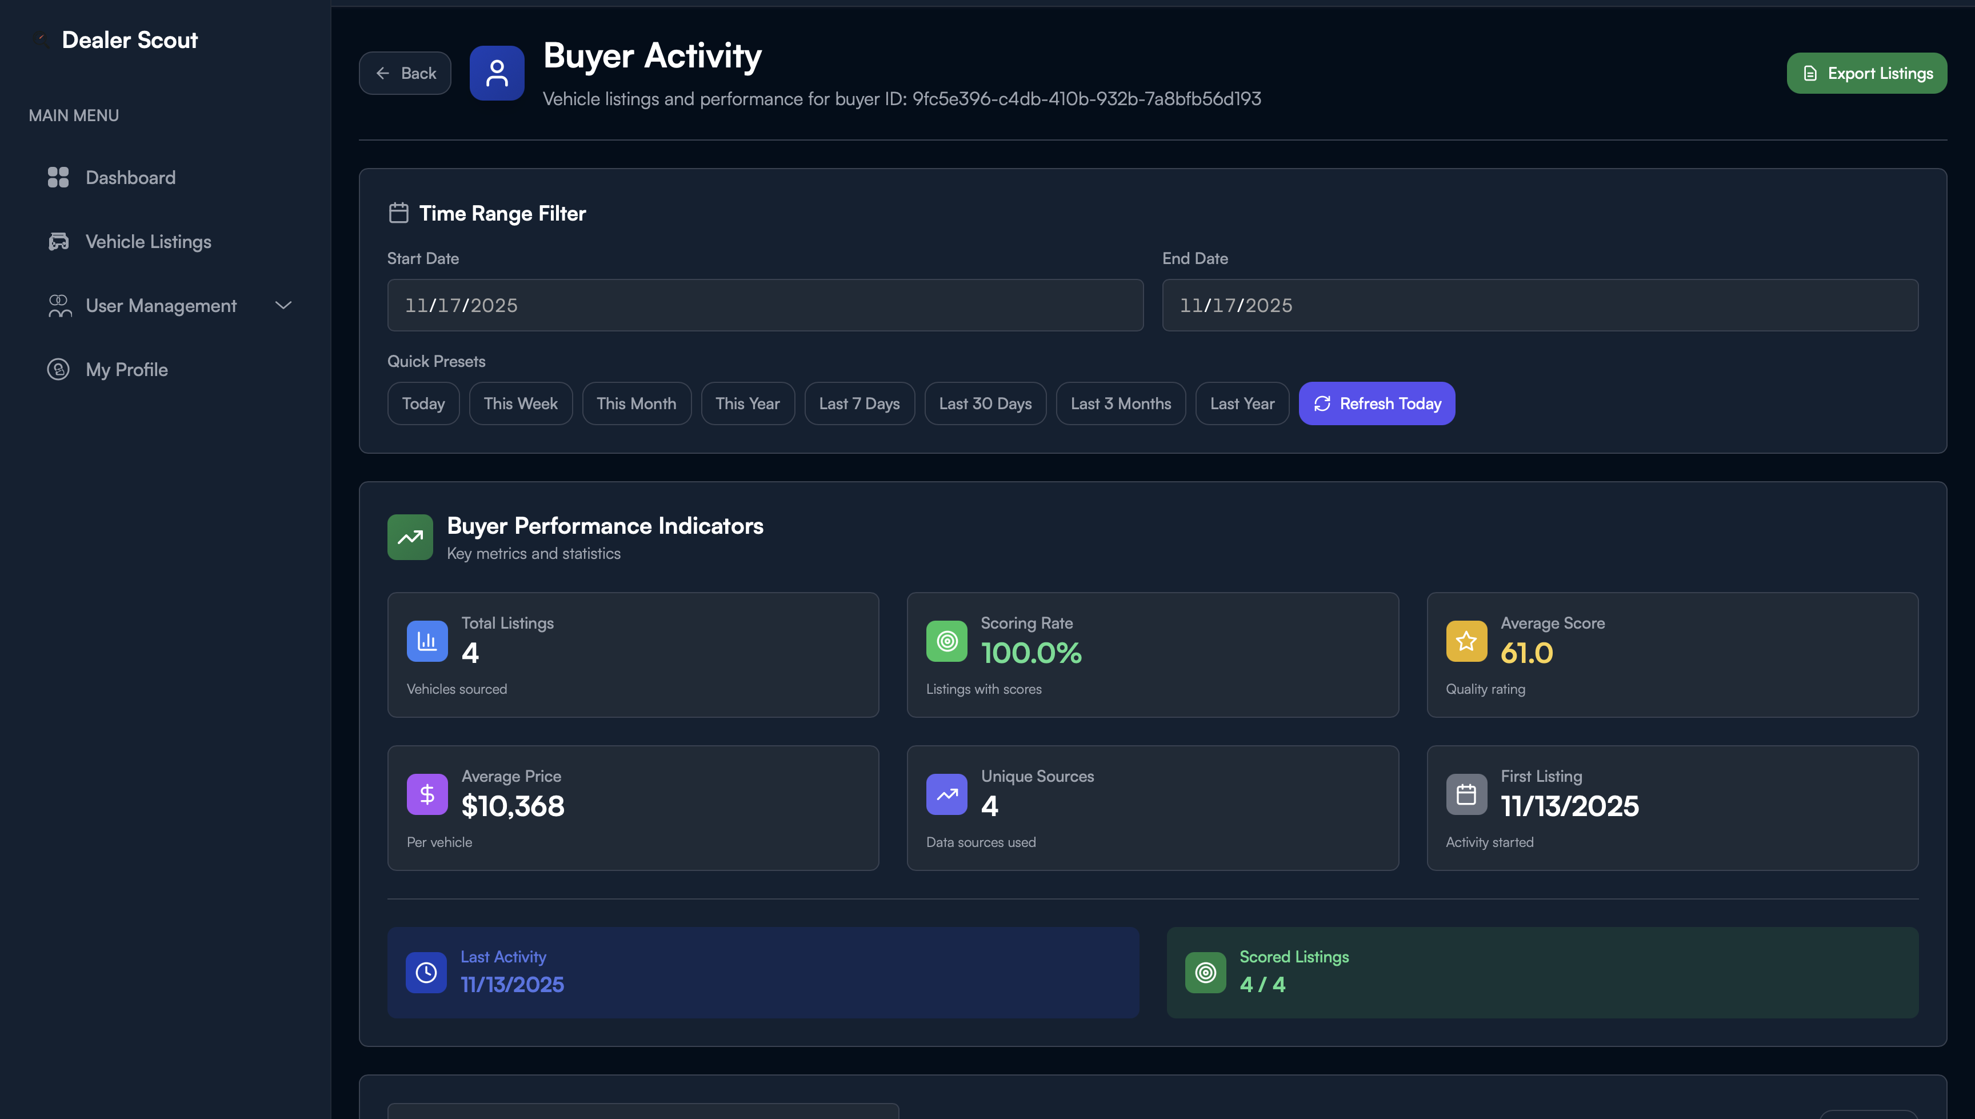The height and width of the screenshot is (1119, 1975).
Task: Switch to the This Year filter
Action: tap(747, 403)
